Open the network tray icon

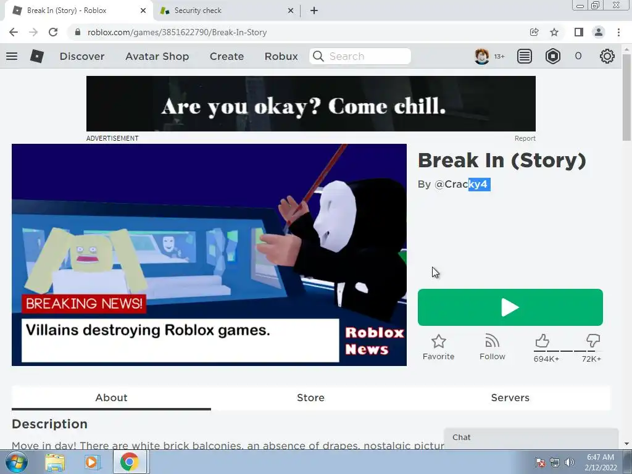pyautogui.click(x=555, y=462)
